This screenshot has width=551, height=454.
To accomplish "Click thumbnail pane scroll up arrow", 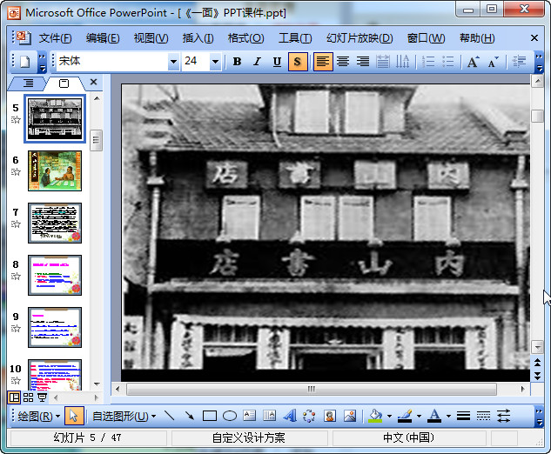I will click(97, 98).
